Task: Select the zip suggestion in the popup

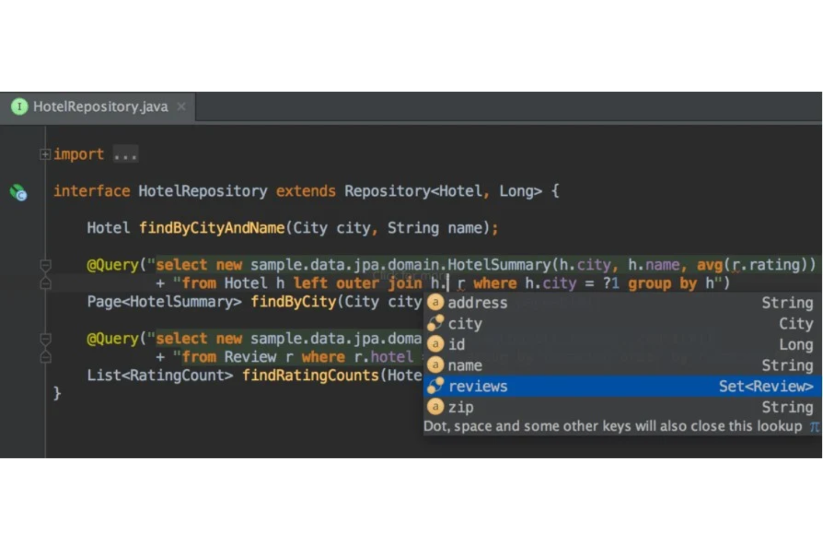Action: pos(461,407)
